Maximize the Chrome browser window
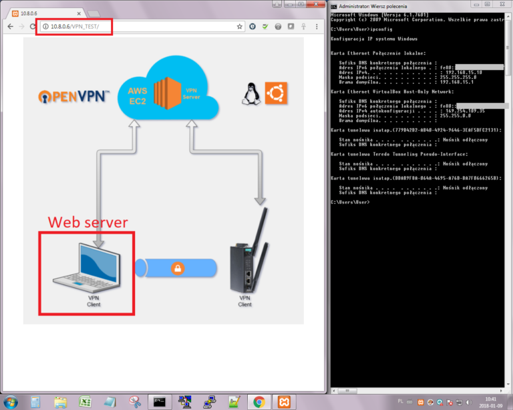Screen dimensions: 513x410 (301, 4)
